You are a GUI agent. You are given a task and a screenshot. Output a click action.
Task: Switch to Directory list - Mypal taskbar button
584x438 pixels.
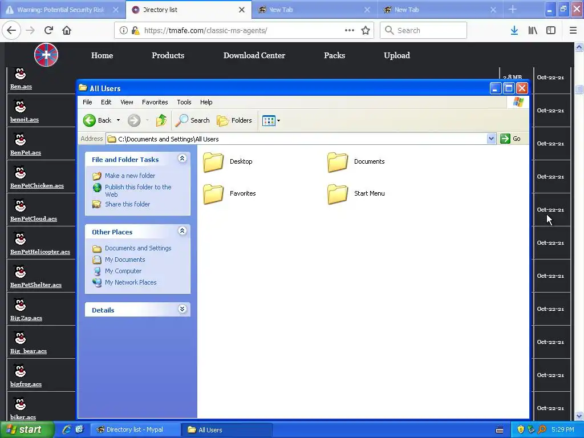[136, 429]
